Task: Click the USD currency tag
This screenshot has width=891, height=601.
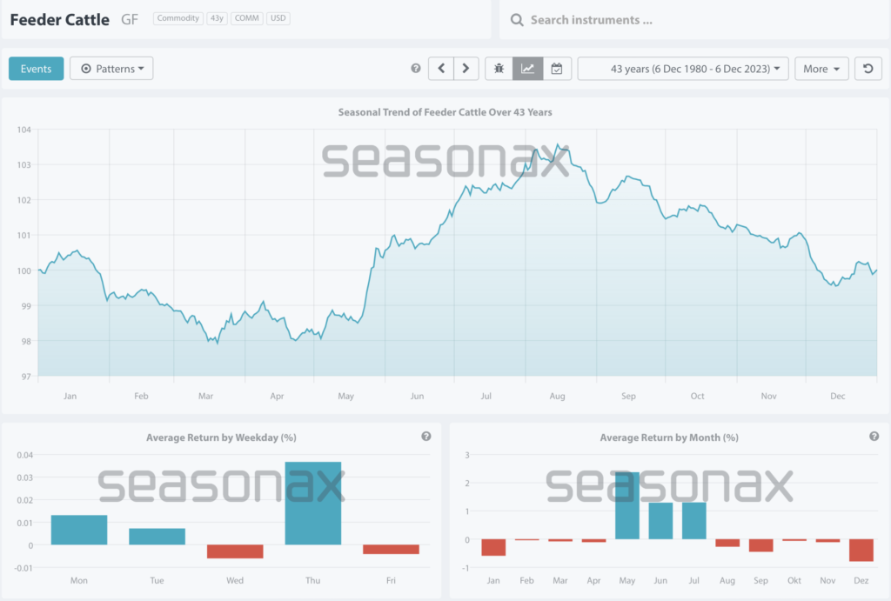Action: [x=278, y=18]
